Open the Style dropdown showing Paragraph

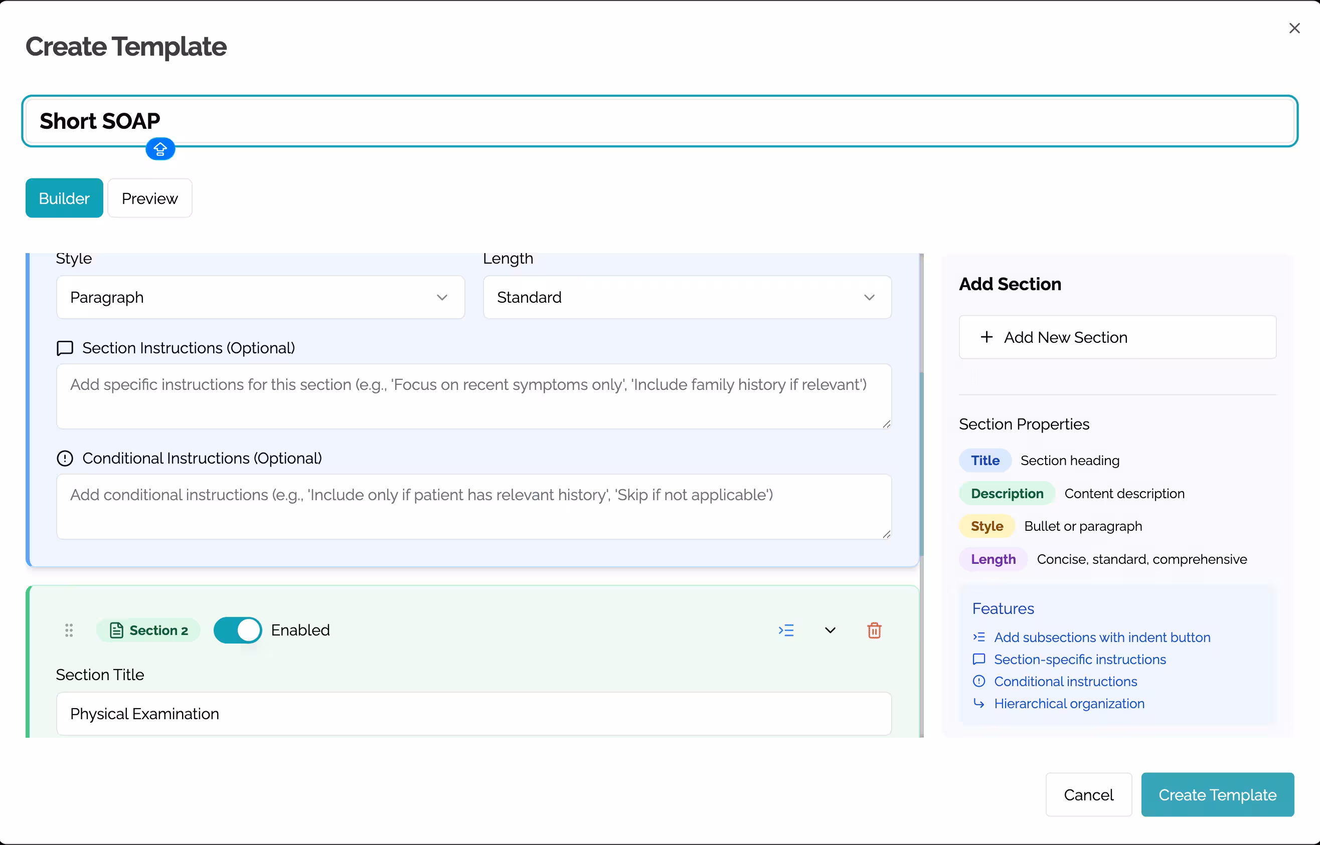tap(260, 297)
